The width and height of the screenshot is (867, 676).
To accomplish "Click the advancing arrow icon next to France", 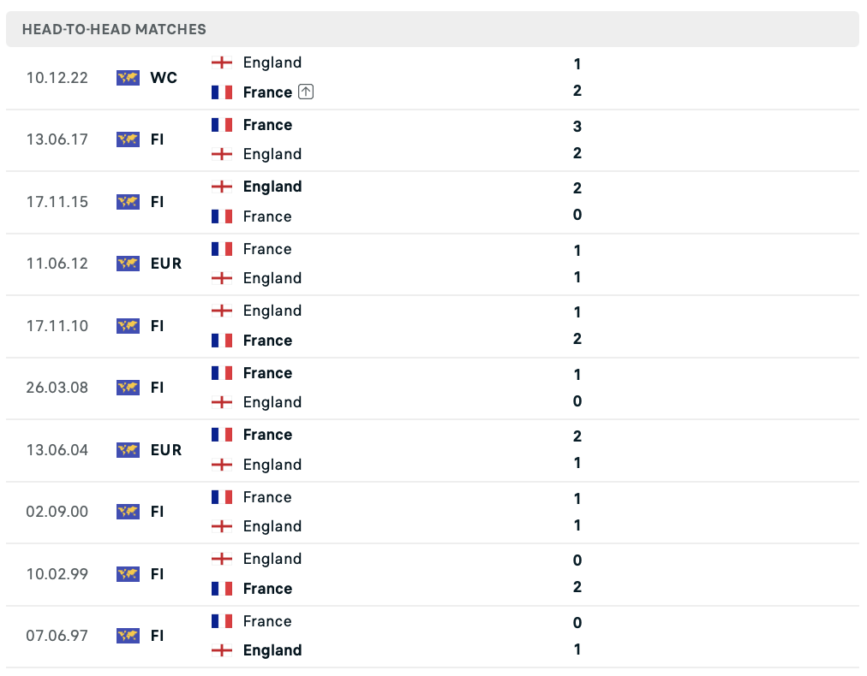I will coord(306,92).
